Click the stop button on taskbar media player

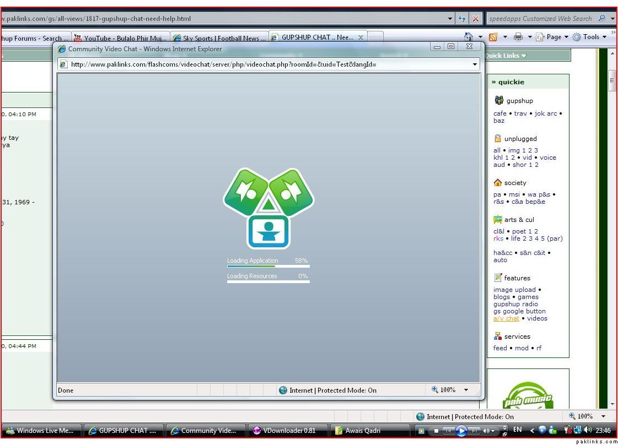(x=436, y=431)
